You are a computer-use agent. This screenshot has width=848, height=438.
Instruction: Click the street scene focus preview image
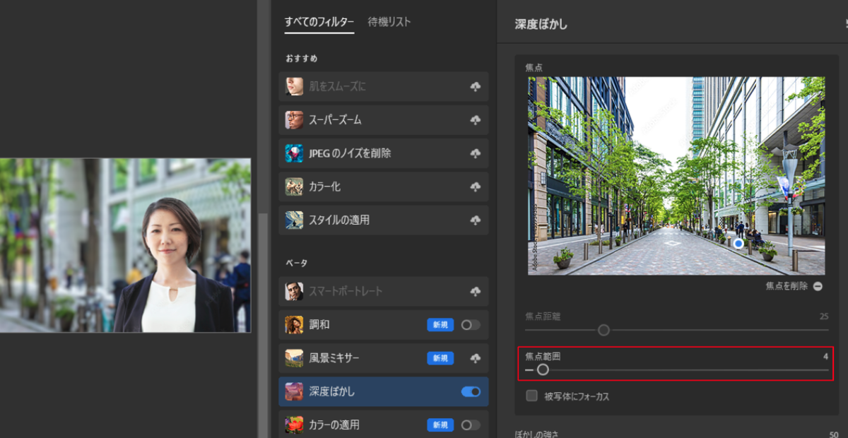(676, 176)
